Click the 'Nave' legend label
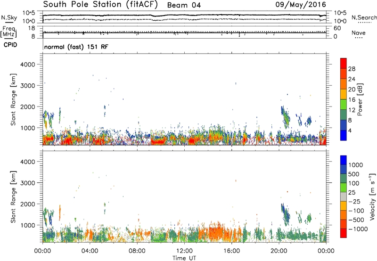This screenshot has width=377, height=261. pos(359,33)
